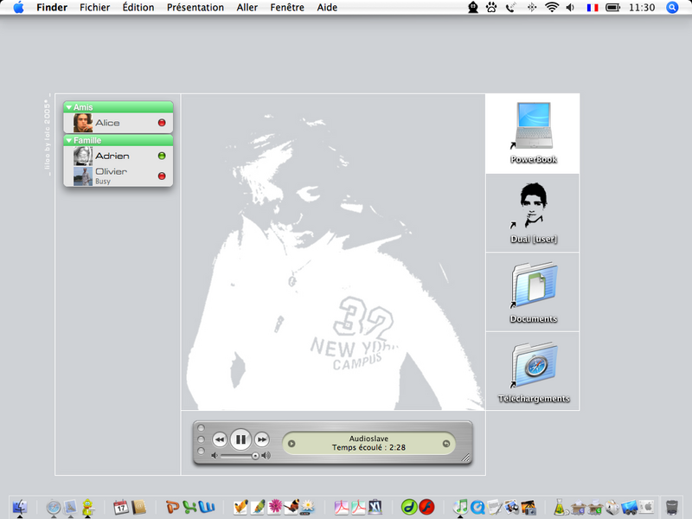This screenshot has width=692, height=519.
Task: Open Spotlight search in menu bar
Action: [x=672, y=7]
